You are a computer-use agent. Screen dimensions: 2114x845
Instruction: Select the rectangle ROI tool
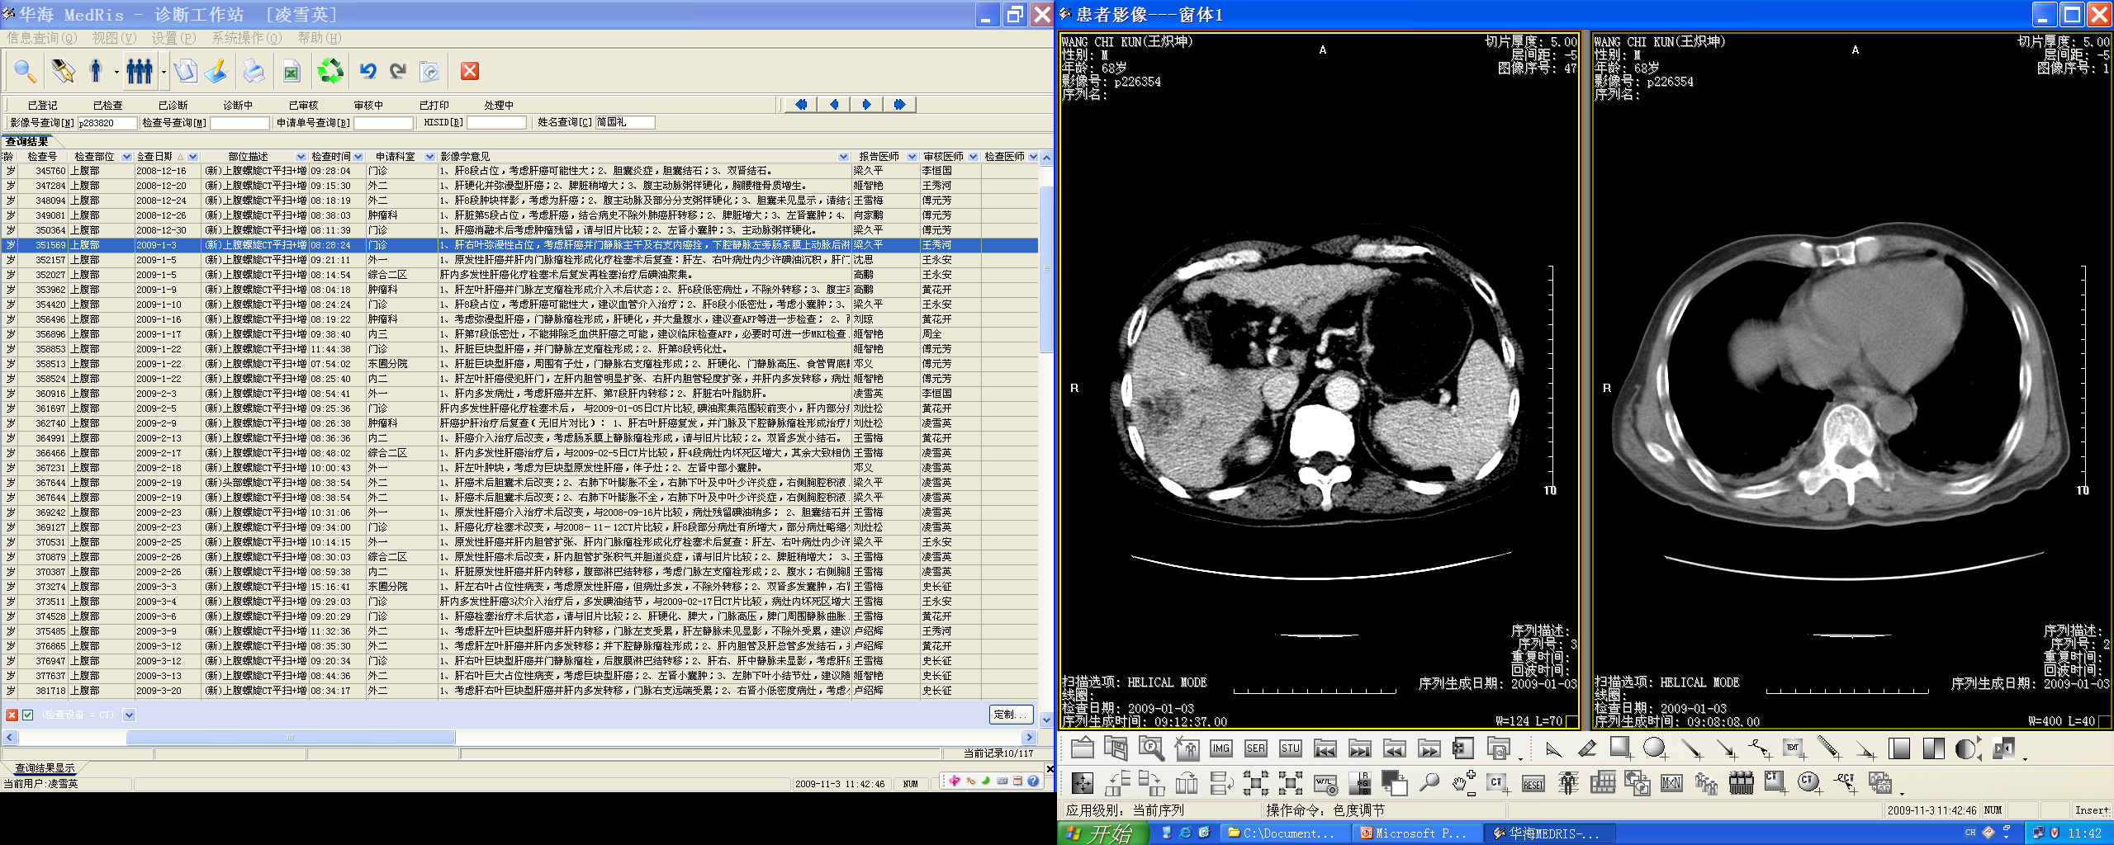1620,748
